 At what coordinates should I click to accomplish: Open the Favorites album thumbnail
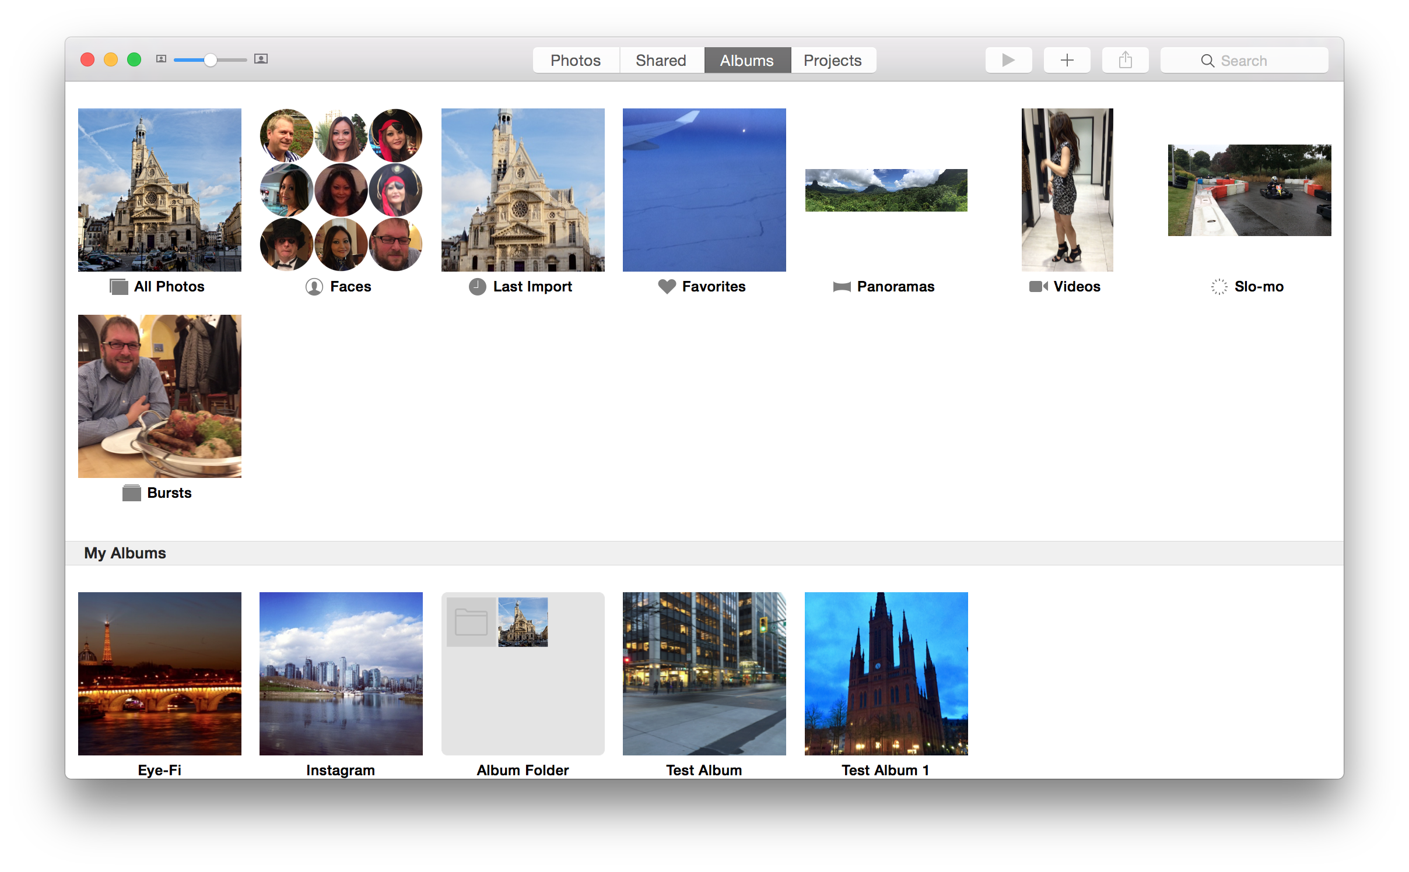704,190
